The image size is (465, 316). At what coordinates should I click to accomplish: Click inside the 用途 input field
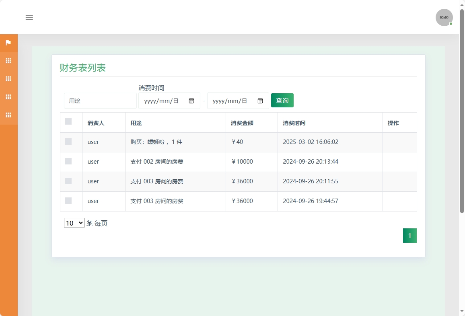pyautogui.click(x=100, y=101)
